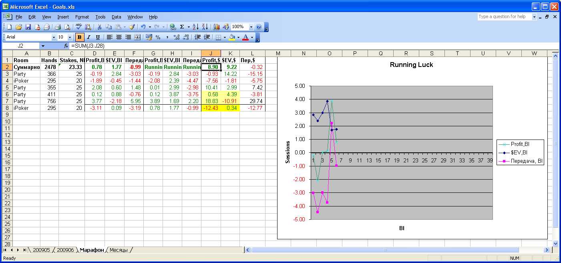Toggle Underline formatting
561x263 pixels.
point(97,37)
